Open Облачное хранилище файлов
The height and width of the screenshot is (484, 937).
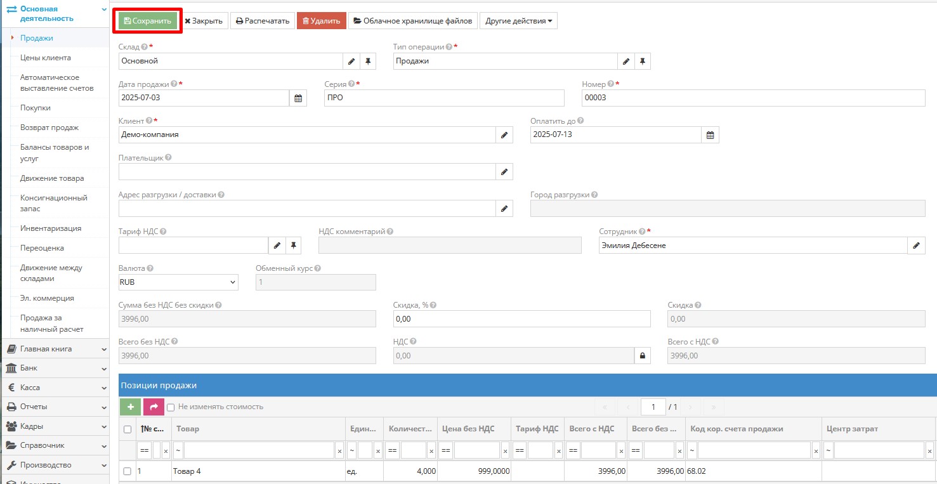(412, 21)
